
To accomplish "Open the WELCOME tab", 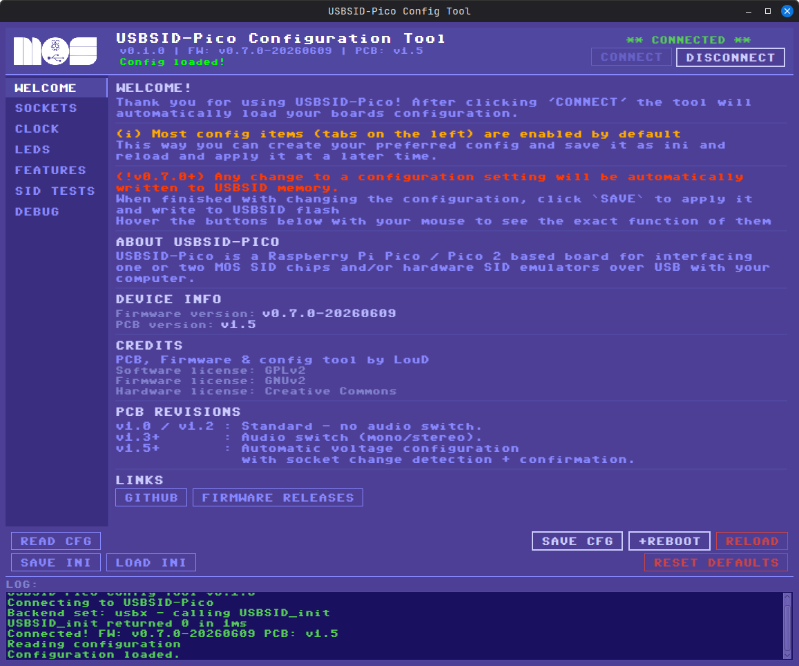I will point(56,88).
